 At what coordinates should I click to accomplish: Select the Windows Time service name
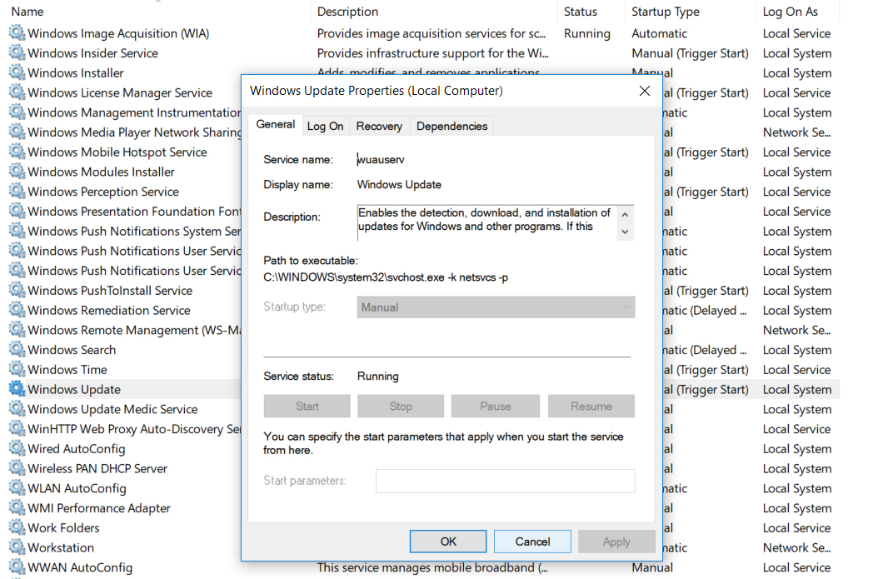pos(67,370)
